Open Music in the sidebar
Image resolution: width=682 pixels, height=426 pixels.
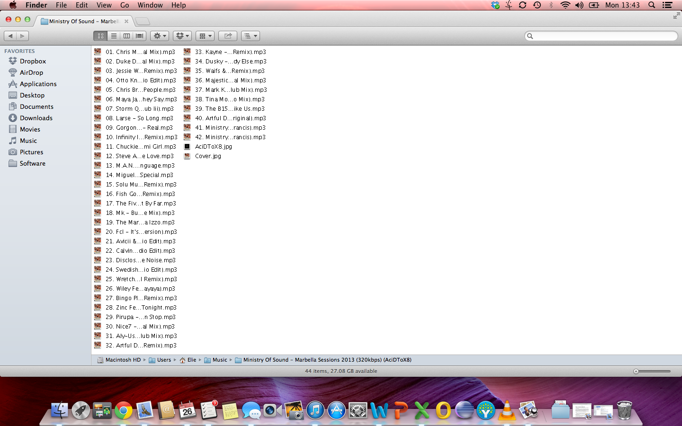tap(28, 141)
